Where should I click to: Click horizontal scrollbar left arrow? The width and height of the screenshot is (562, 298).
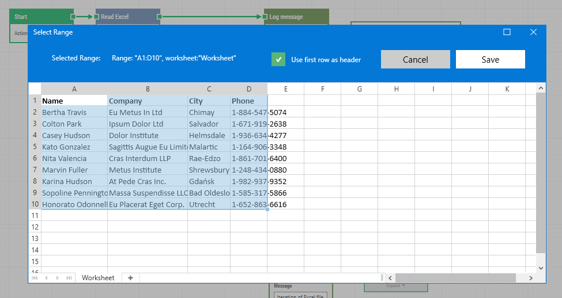point(390,278)
